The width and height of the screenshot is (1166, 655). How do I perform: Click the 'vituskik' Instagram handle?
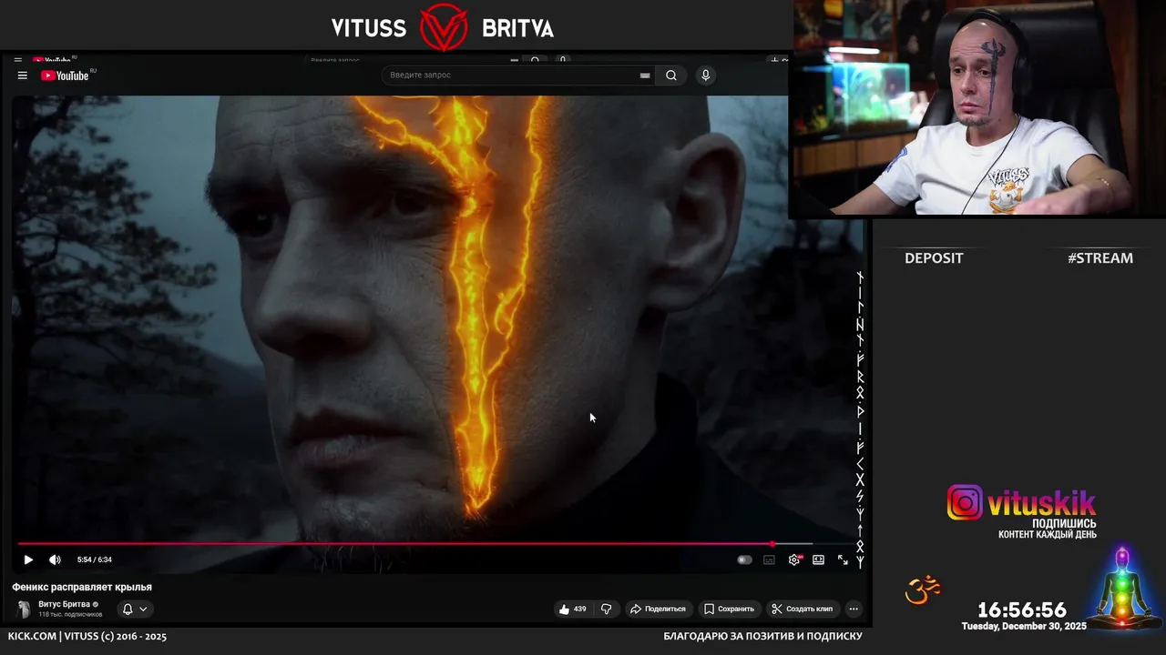[1042, 503]
